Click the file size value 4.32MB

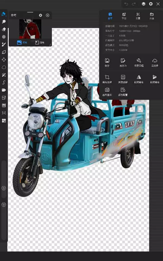point(123,50)
